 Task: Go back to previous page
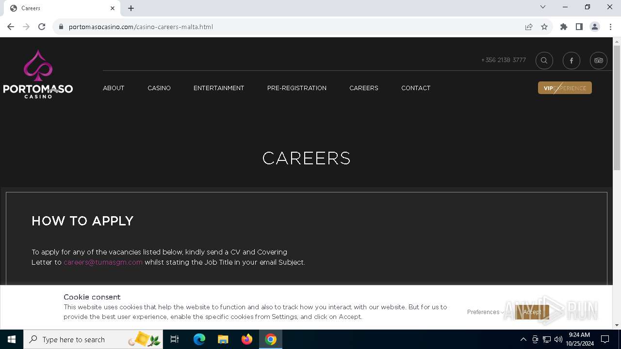(x=11, y=27)
